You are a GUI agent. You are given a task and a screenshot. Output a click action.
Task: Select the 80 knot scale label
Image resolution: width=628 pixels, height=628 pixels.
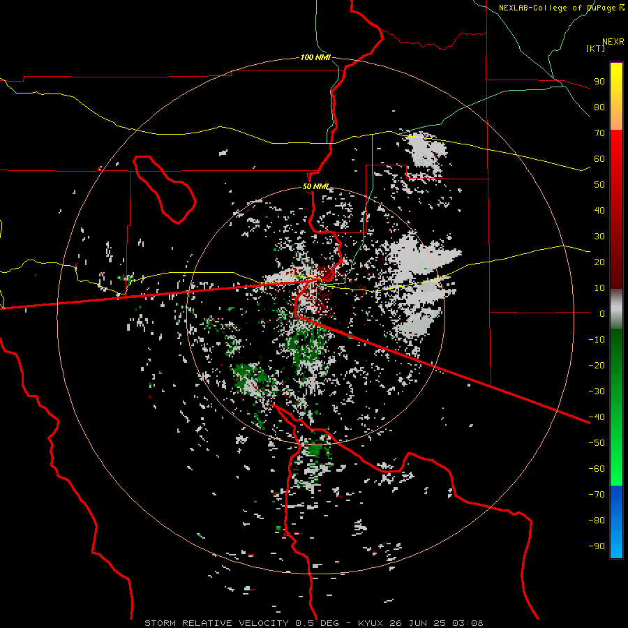(599, 107)
